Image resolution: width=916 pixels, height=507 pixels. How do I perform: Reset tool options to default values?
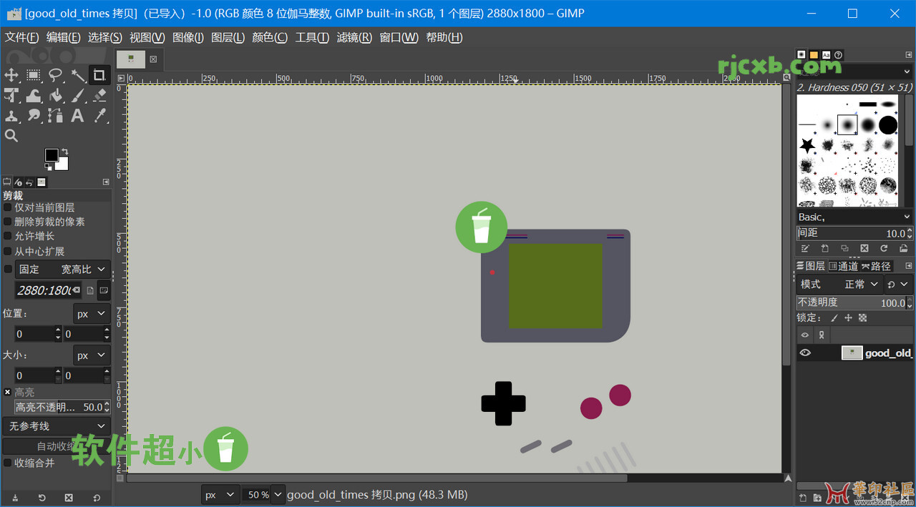coord(97,498)
